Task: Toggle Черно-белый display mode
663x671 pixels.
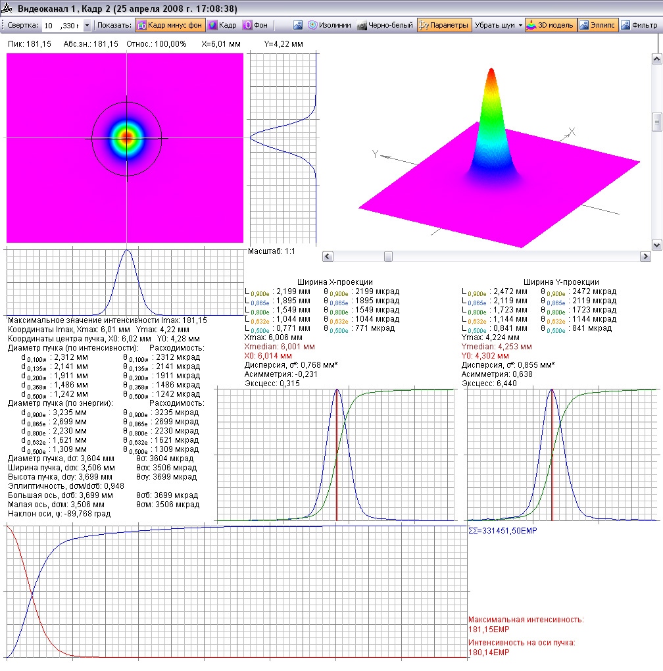Action: click(x=385, y=25)
